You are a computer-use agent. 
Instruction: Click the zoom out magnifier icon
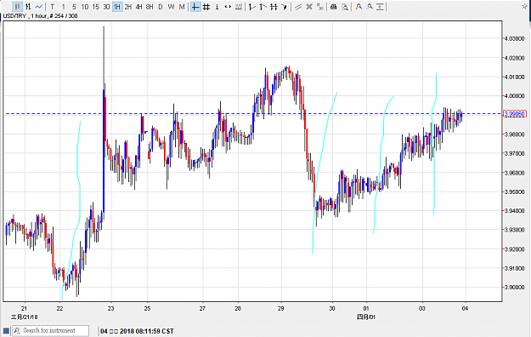pyautogui.click(x=370, y=7)
